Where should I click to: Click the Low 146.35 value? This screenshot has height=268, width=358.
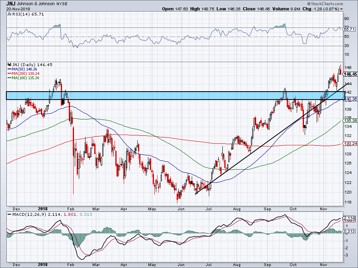(x=229, y=9)
